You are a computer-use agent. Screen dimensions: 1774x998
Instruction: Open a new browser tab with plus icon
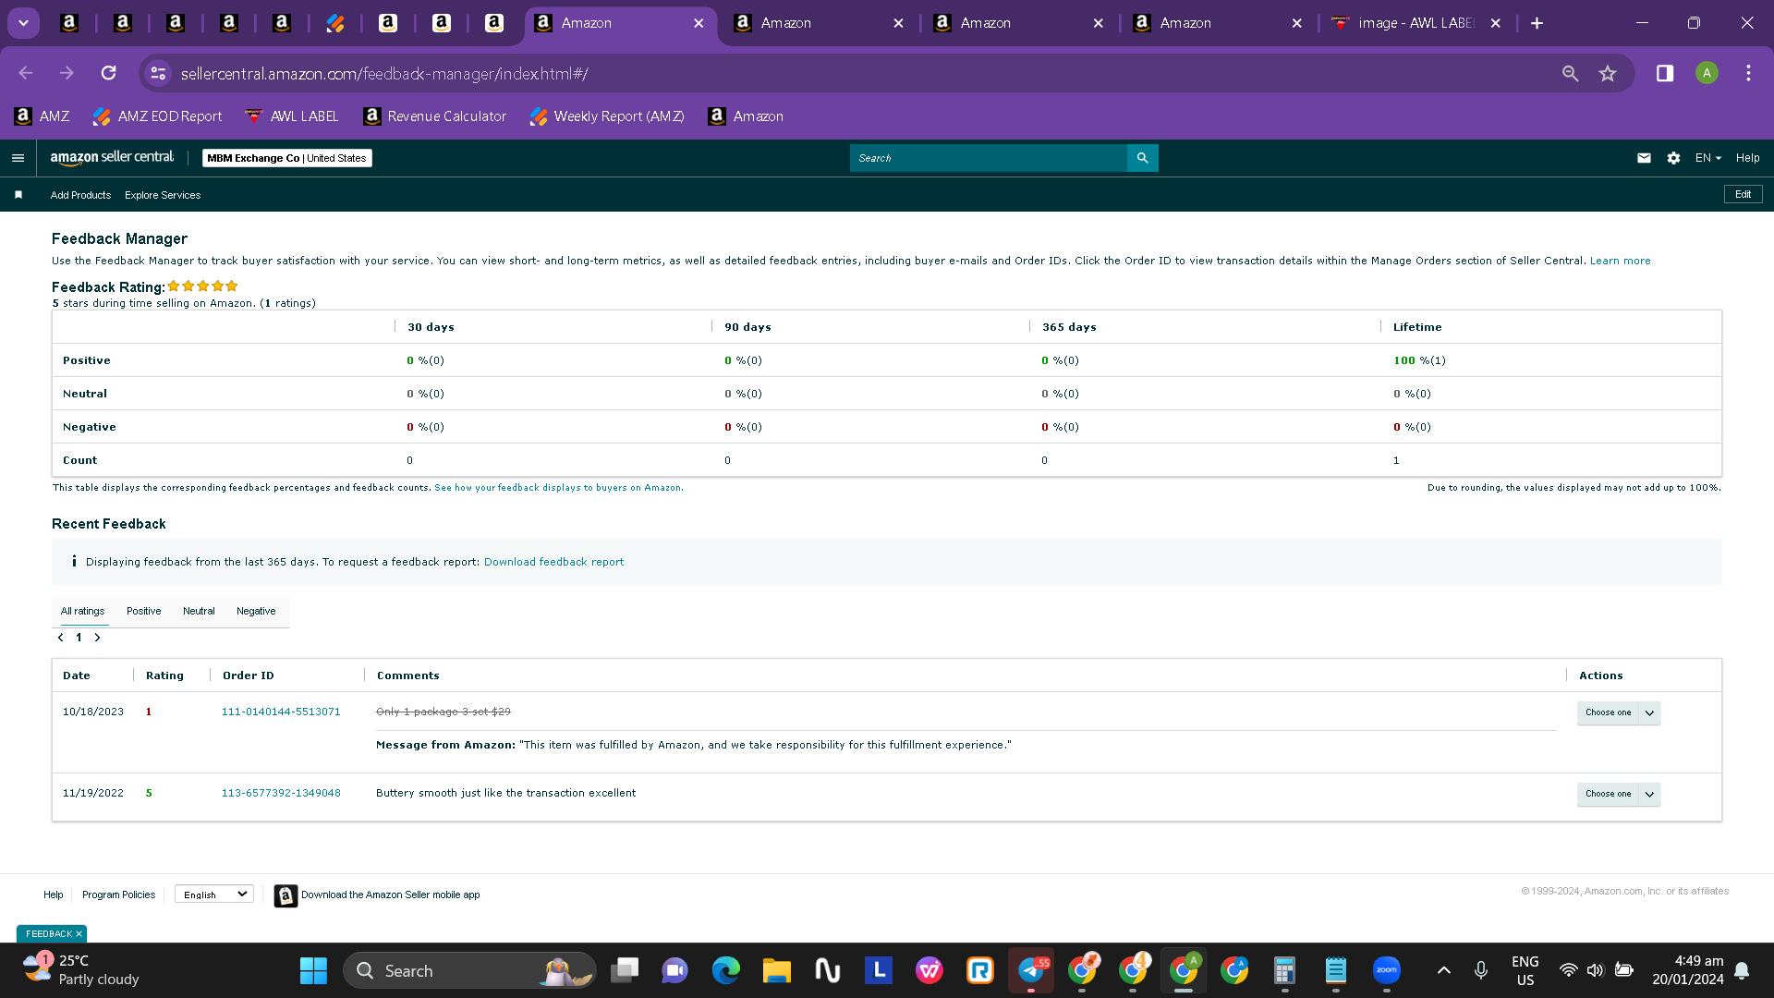point(1537,23)
